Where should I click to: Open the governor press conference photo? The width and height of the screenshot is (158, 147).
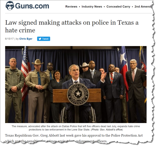coord(76,85)
